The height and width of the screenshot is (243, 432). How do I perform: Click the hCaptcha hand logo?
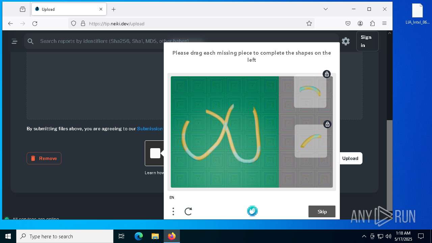pyautogui.click(x=252, y=211)
